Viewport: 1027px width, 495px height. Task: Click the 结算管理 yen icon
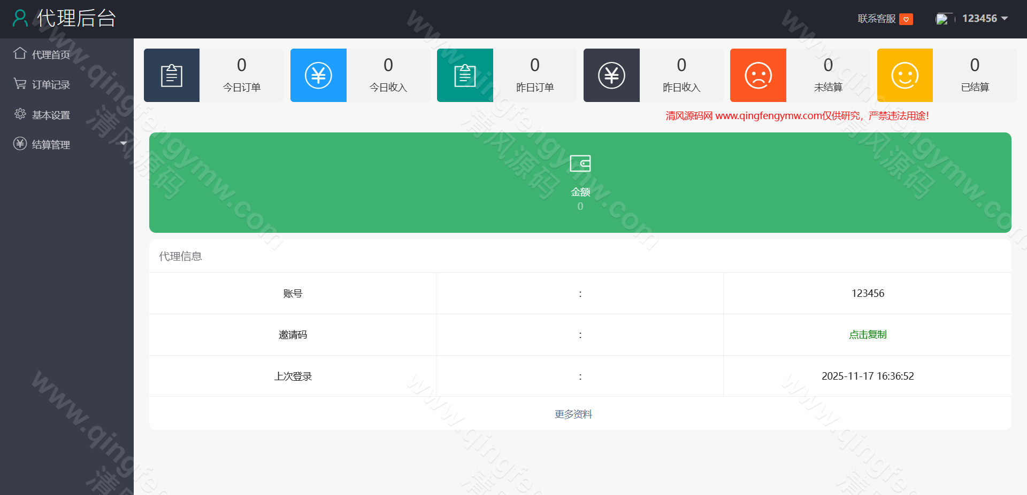(20, 144)
